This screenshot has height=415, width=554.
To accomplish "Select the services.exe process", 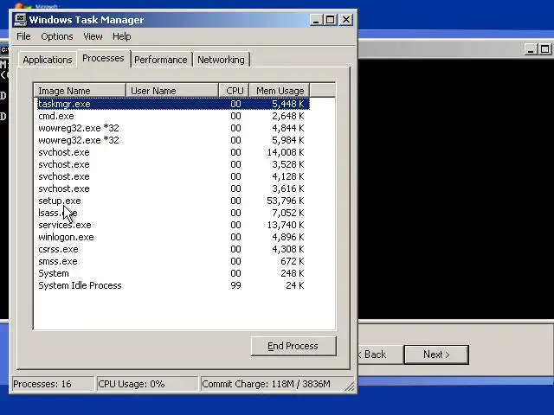I will 173,225.
